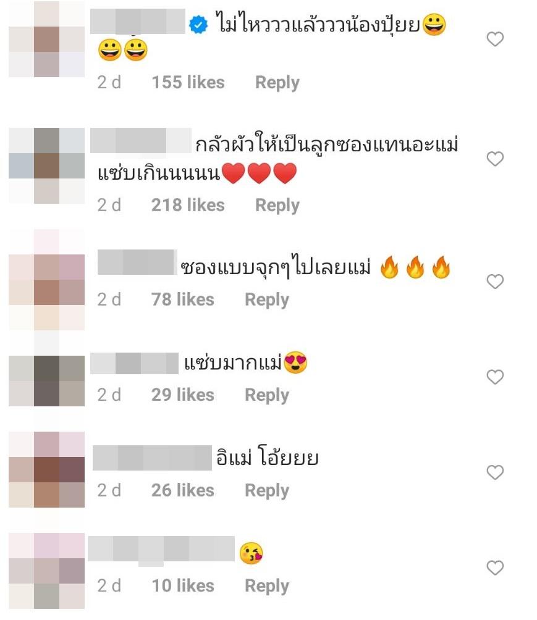Like the comment with three fire emojis
Image resolution: width=537 pixels, height=620 pixels.
[494, 282]
